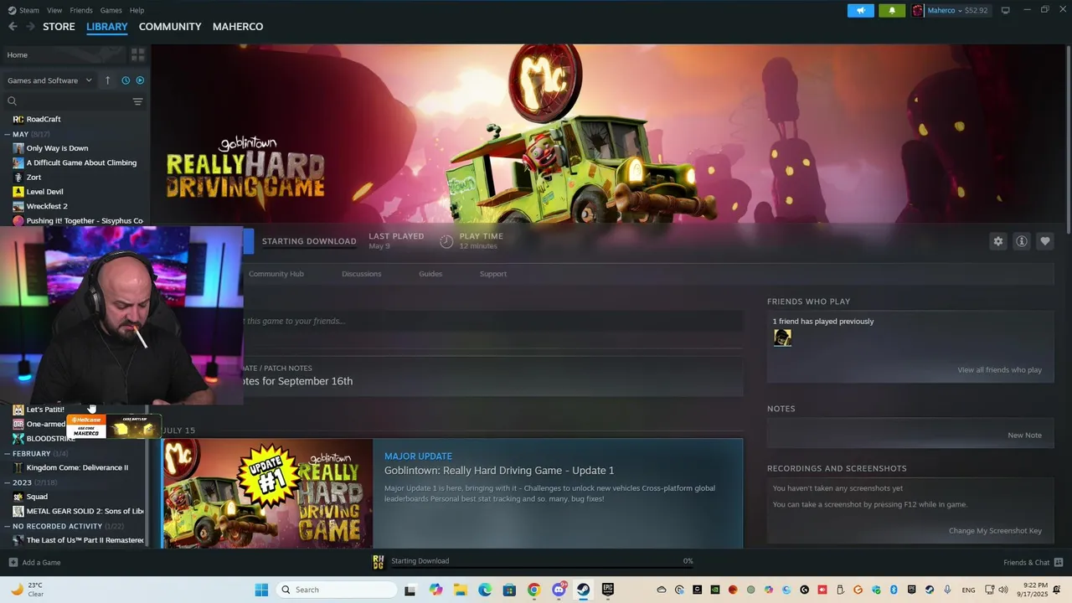Click the Add a Game plus icon
Screen dimensions: 1072x603
pyautogui.click(x=13, y=562)
